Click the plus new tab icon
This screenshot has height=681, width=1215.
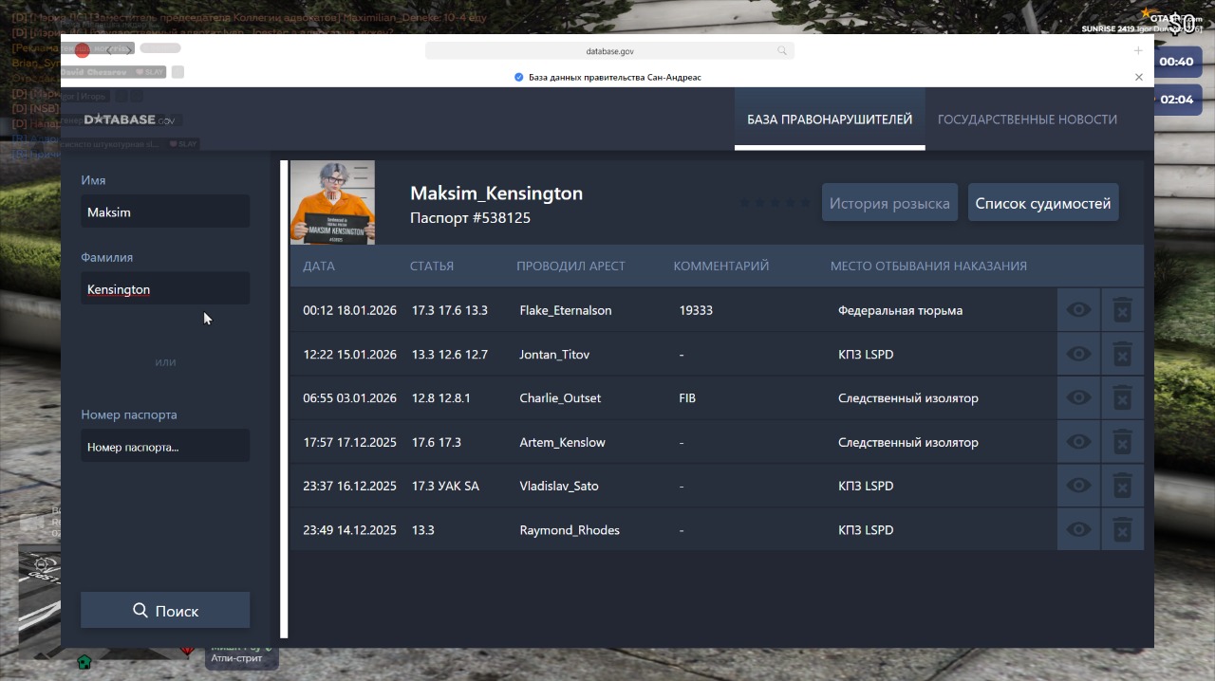(x=1138, y=51)
